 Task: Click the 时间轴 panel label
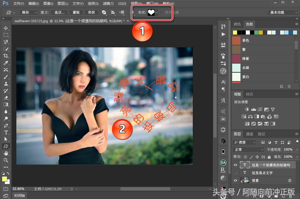point(20,196)
